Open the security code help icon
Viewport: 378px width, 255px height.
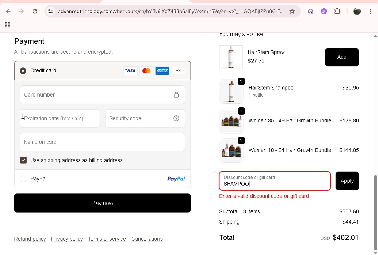tap(176, 118)
